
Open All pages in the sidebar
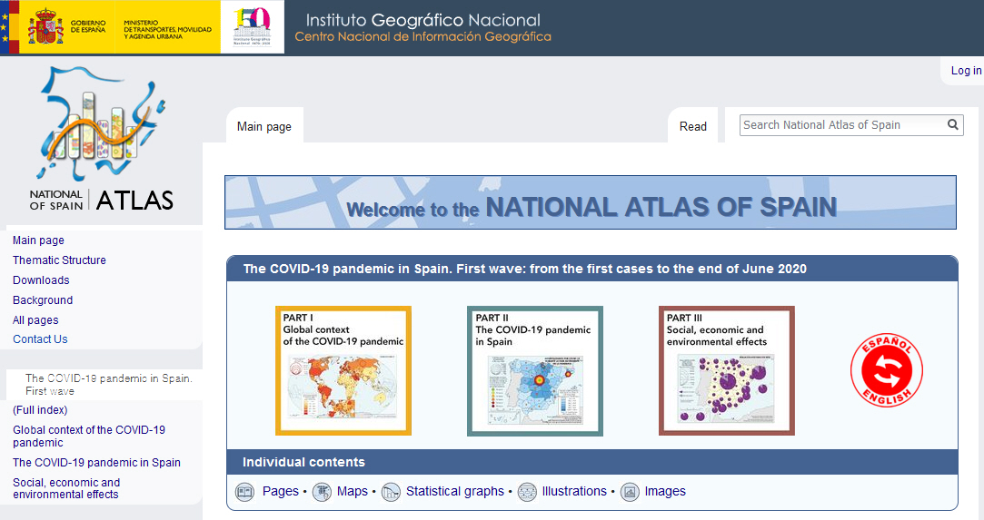pos(35,320)
